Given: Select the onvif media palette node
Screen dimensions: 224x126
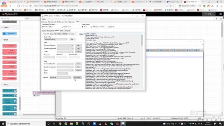Looking at the screenshot, I should tap(10, 62).
